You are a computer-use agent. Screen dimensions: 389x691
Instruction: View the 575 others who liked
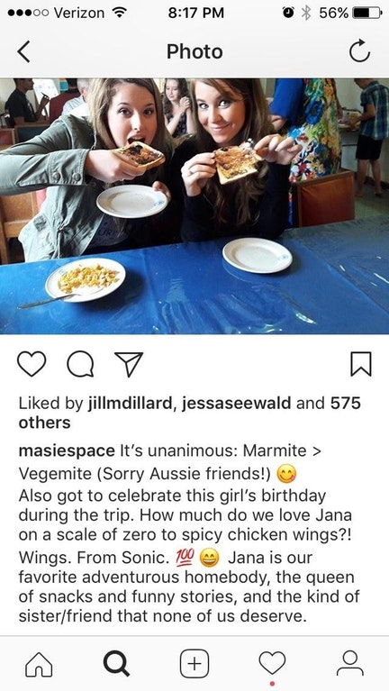(189, 413)
